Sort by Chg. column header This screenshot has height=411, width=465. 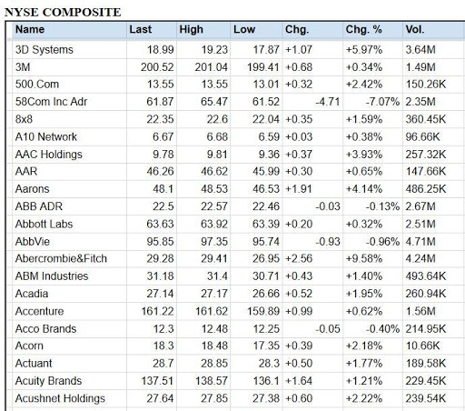point(297,29)
